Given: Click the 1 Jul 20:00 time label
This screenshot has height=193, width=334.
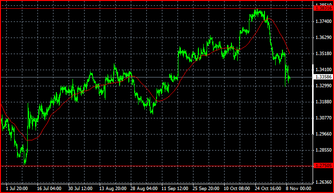Looking at the screenshot, I should pos(17,189).
